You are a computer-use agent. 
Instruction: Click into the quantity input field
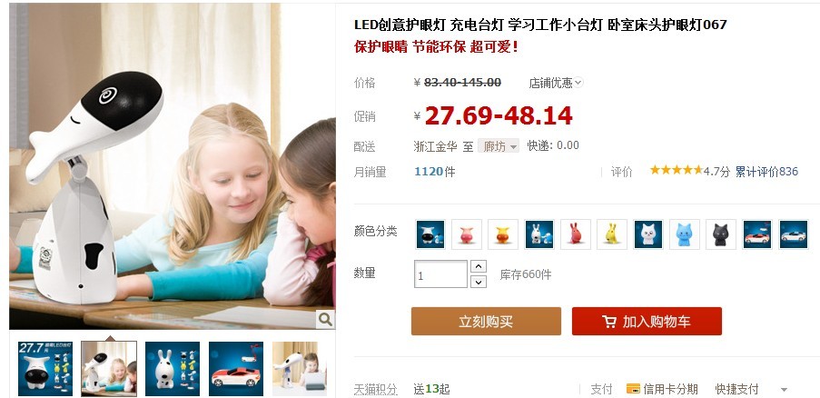[x=440, y=274]
